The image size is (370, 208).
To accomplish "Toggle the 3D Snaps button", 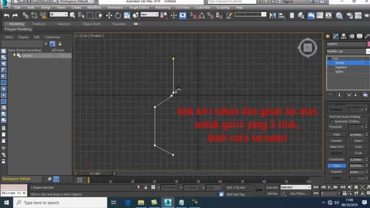I will [193, 16].
